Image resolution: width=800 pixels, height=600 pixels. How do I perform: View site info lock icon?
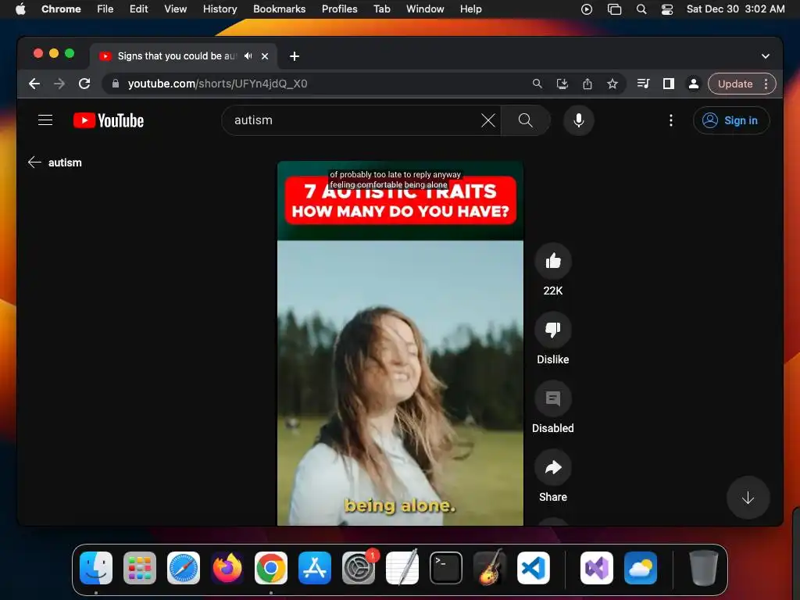coord(116,84)
